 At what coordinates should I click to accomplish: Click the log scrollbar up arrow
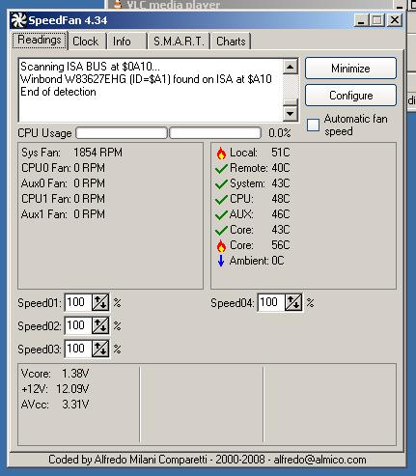(291, 67)
